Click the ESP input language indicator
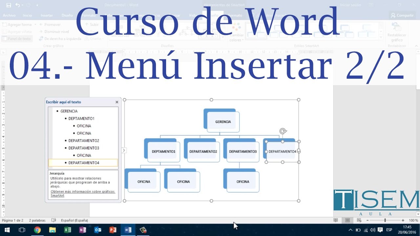 click(389, 230)
